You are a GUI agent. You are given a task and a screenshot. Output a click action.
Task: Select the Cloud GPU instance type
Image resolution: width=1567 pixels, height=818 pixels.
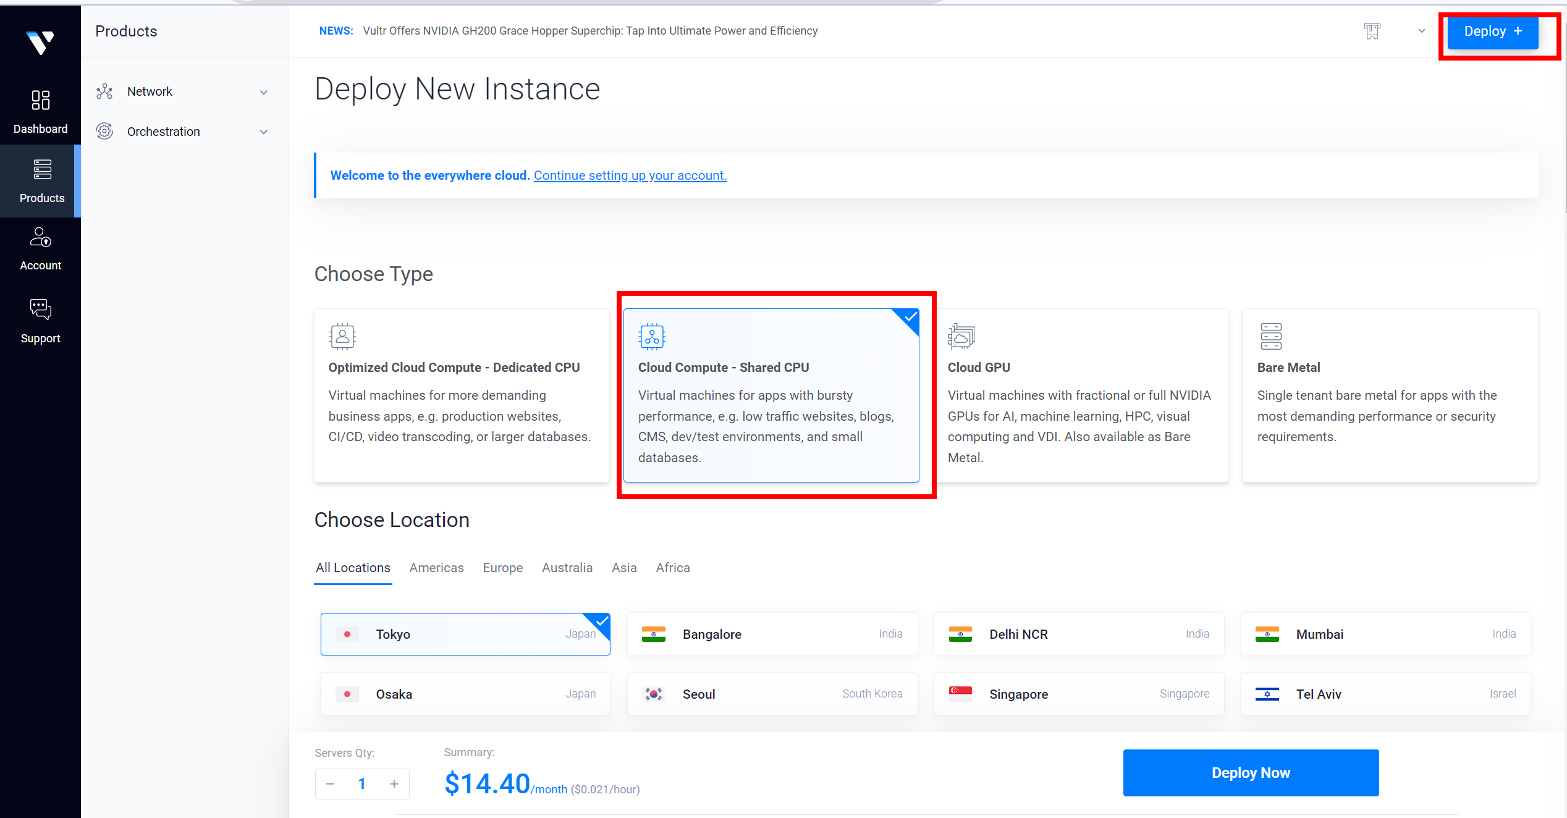tap(1080, 395)
